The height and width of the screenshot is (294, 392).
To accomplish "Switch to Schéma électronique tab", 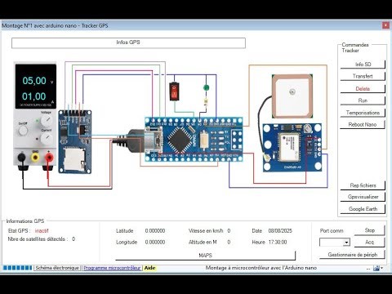I will [x=57, y=268].
